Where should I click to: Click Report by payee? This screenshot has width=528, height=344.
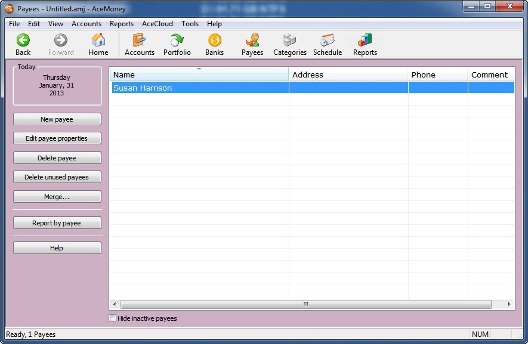(57, 222)
